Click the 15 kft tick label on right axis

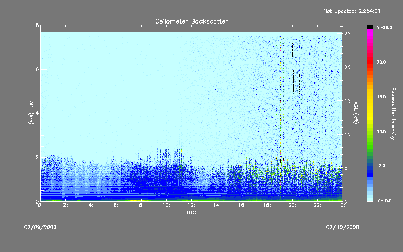[347, 100]
